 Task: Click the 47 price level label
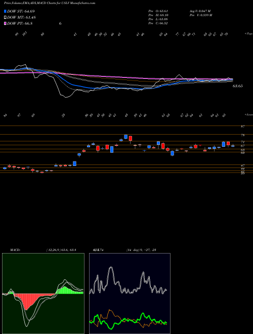242,165
